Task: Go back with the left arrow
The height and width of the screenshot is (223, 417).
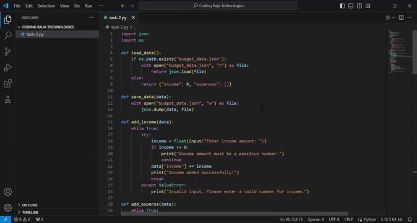Action: pyautogui.click(x=123, y=6)
